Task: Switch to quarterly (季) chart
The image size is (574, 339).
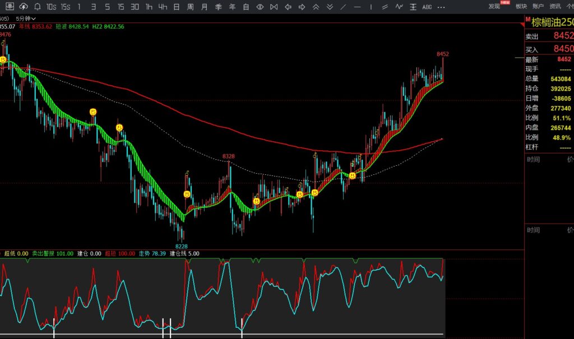Action: 219,7
